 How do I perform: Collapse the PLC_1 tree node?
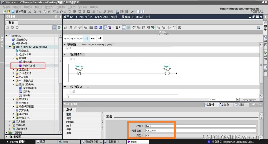(10, 47)
